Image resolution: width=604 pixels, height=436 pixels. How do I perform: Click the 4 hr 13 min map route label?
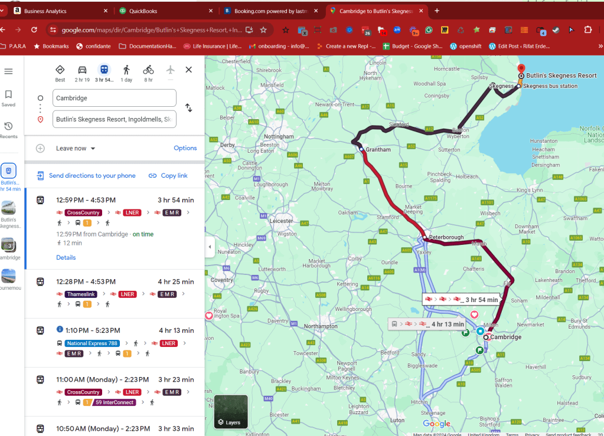tap(427, 324)
